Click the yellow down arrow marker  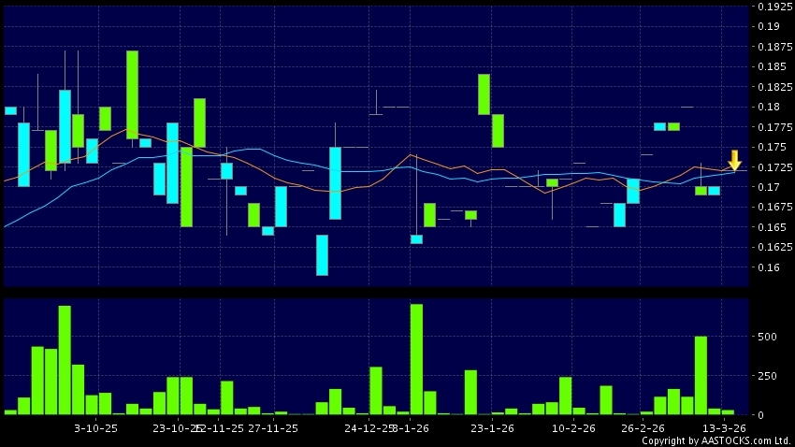point(735,159)
